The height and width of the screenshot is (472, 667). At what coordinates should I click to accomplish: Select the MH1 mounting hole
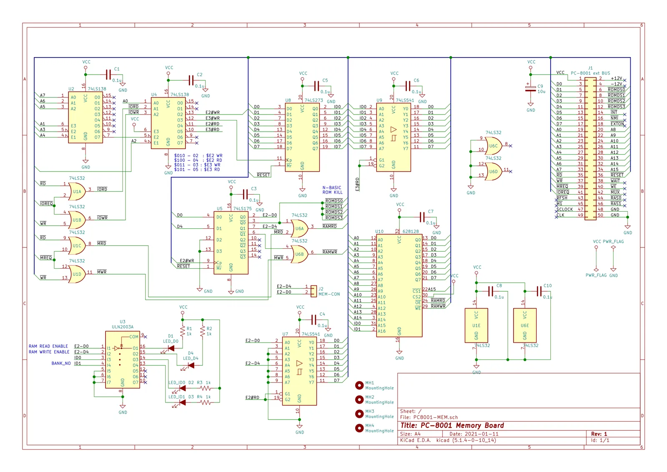[359, 385]
